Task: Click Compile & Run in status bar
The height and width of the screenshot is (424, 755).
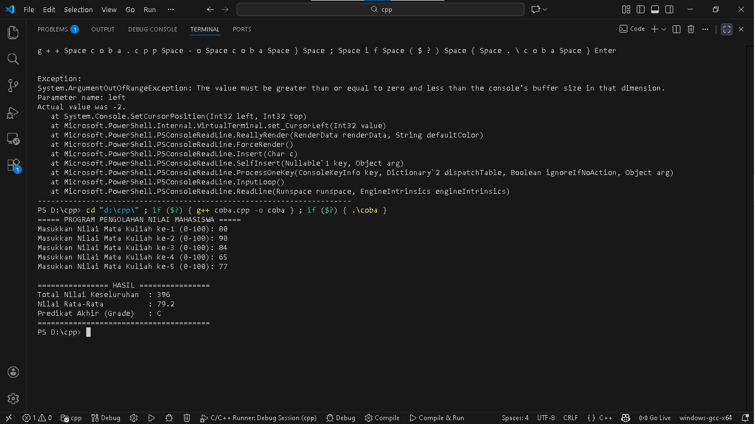Action: tap(437, 418)
